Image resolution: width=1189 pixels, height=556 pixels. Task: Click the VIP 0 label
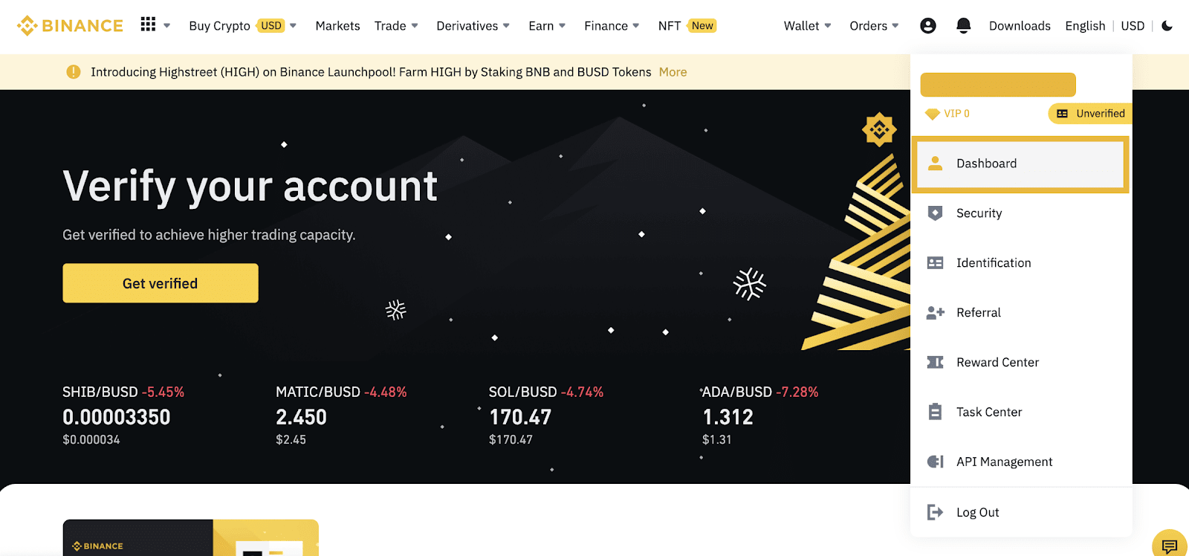[956, 114]
